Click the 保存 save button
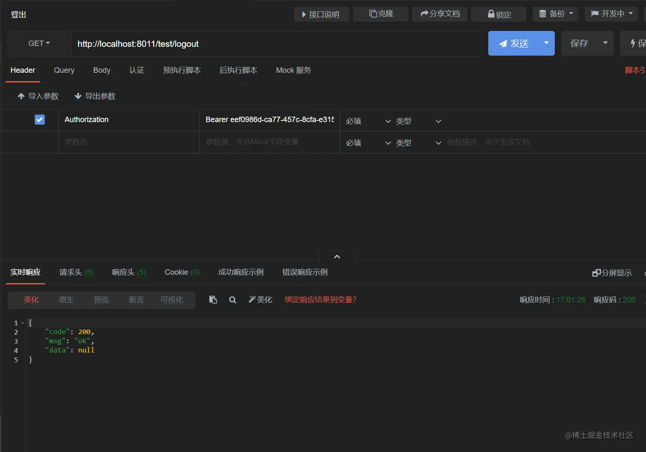 click(579, 43)
